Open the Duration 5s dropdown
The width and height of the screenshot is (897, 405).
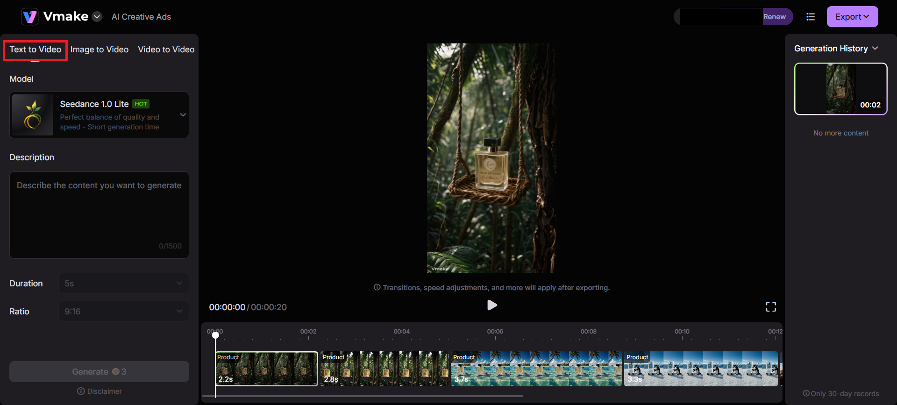click(x=124, y=284)
